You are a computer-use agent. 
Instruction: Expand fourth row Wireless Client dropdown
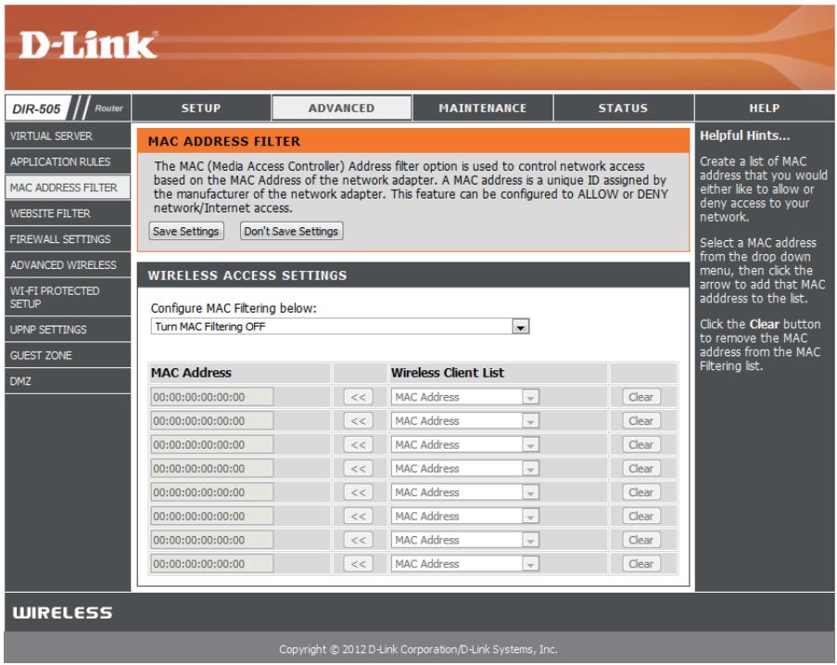tap(465, 468)
